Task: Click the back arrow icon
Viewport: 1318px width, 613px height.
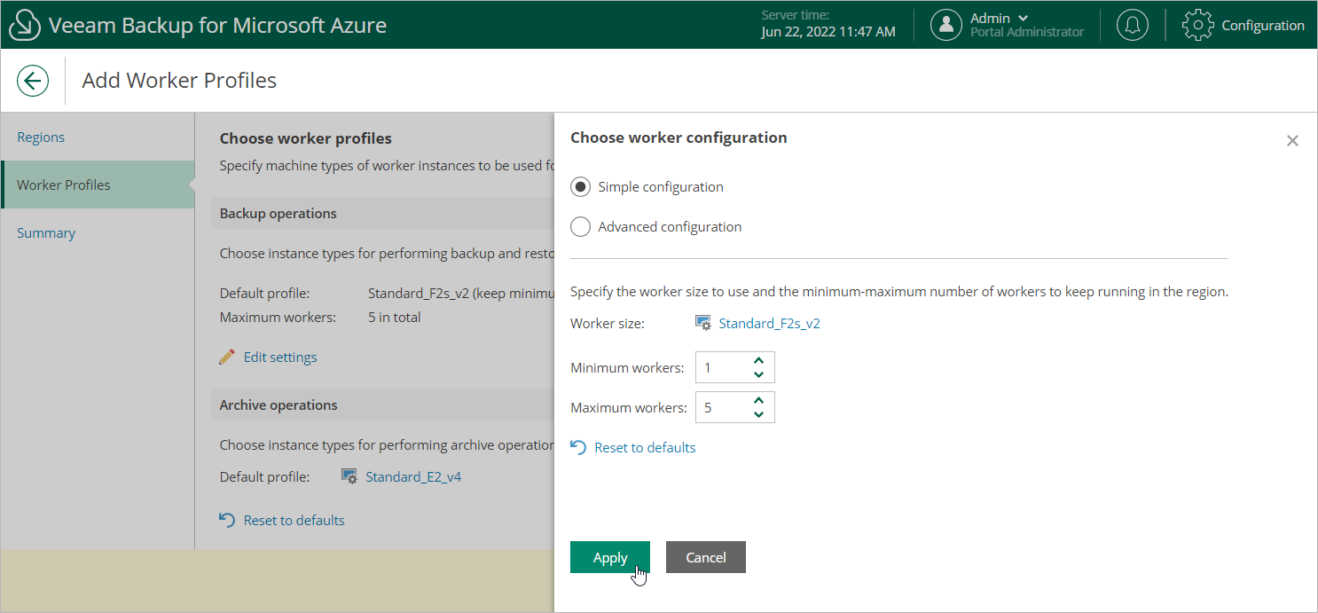Action: (x=33, y=82)
